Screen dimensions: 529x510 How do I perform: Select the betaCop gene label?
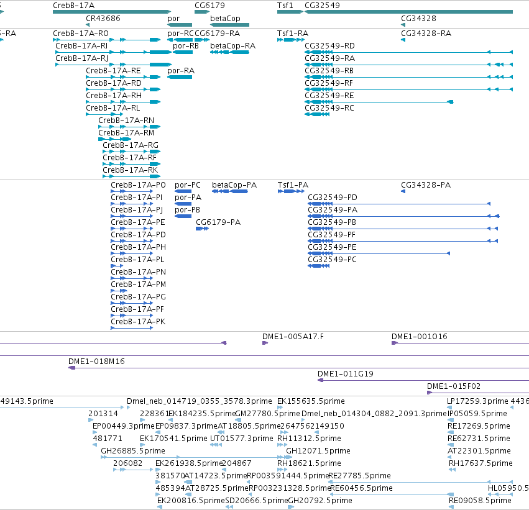(x=225, y=18)
